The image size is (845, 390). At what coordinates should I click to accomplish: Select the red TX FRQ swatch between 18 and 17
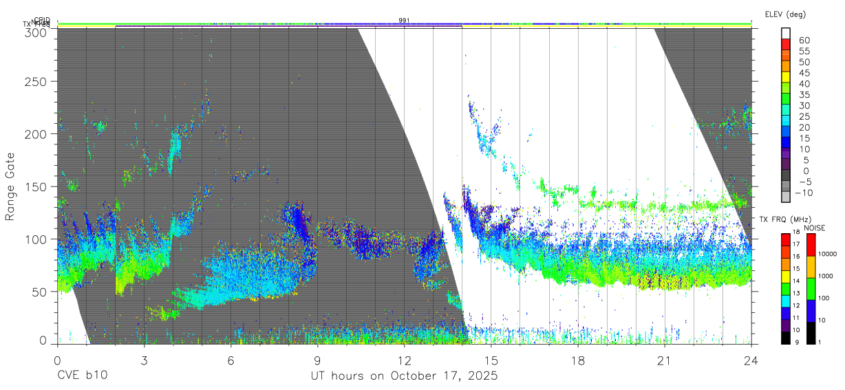(x=786, y=239)
